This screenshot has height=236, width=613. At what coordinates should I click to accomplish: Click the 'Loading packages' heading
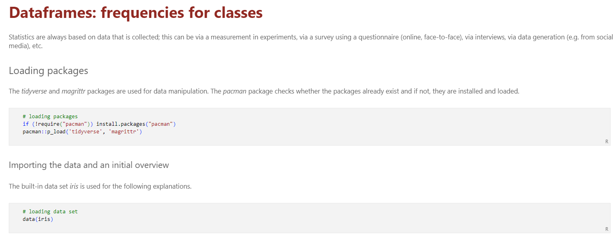[48, 71]
